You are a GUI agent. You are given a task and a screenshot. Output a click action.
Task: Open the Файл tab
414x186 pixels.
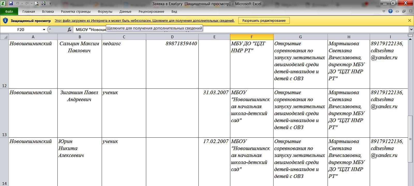coord(9,11)
